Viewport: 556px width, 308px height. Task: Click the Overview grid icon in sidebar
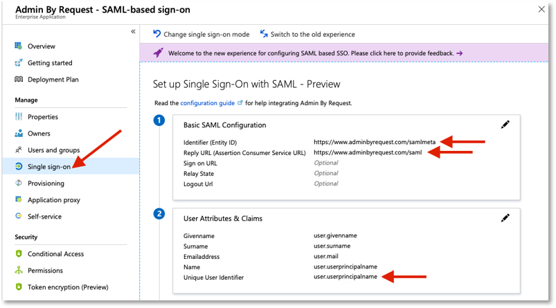pos(19,46)
